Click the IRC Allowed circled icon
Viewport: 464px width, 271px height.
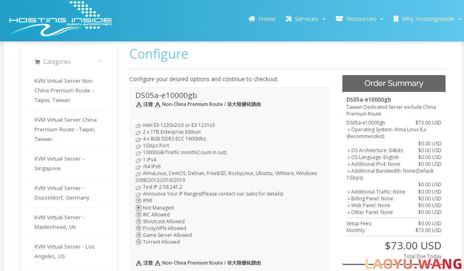click(x=138, y=214)
